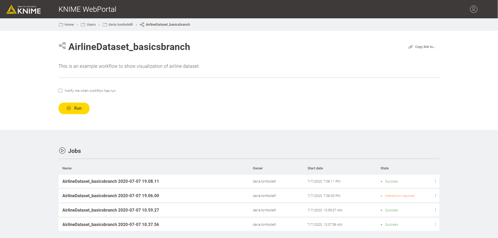498x238 pixels.
Task: Click start date 7/7/2020, 7:08:11 PM
Action: [324, 181]
